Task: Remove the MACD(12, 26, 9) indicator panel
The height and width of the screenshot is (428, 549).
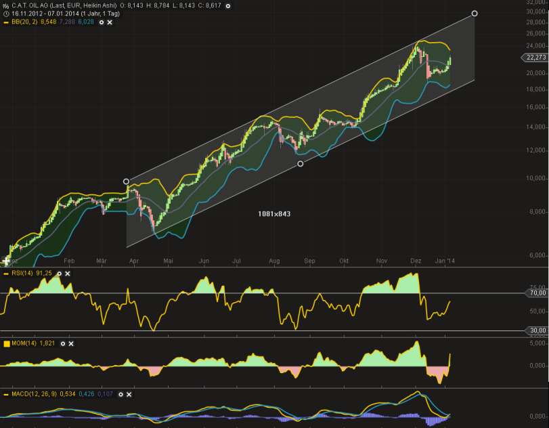Action: (129, 394)
